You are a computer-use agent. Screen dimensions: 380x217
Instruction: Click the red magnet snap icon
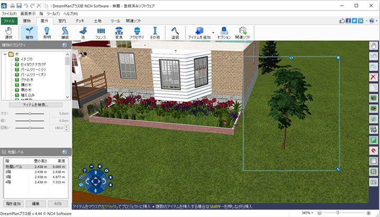tap(374, 151)
